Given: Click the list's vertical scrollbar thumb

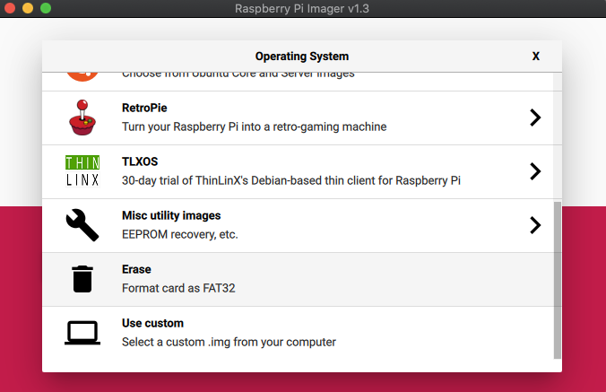Looking at the screenshot, I should [x=557, y=278].
